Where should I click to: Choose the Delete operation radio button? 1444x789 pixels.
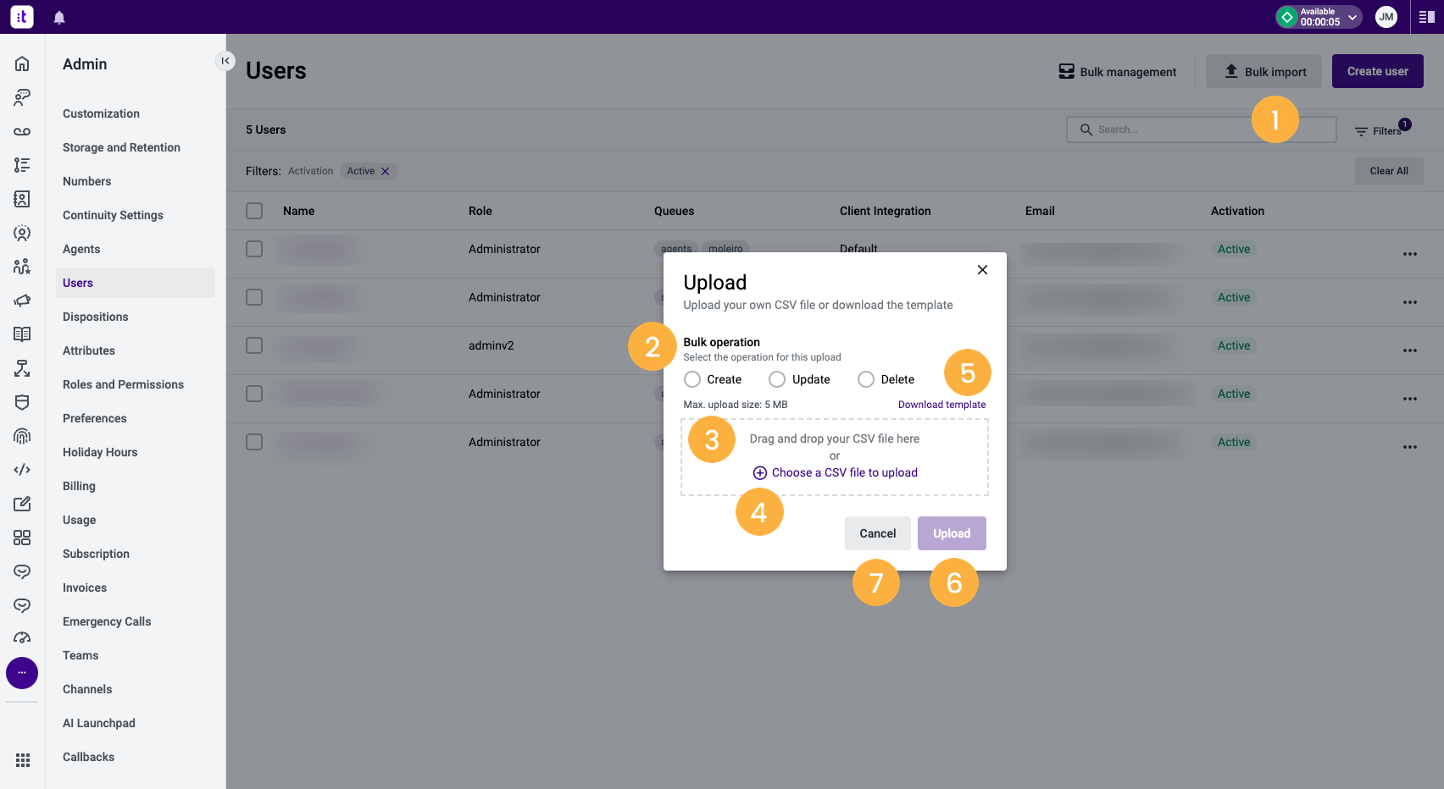tap(865, 379)
